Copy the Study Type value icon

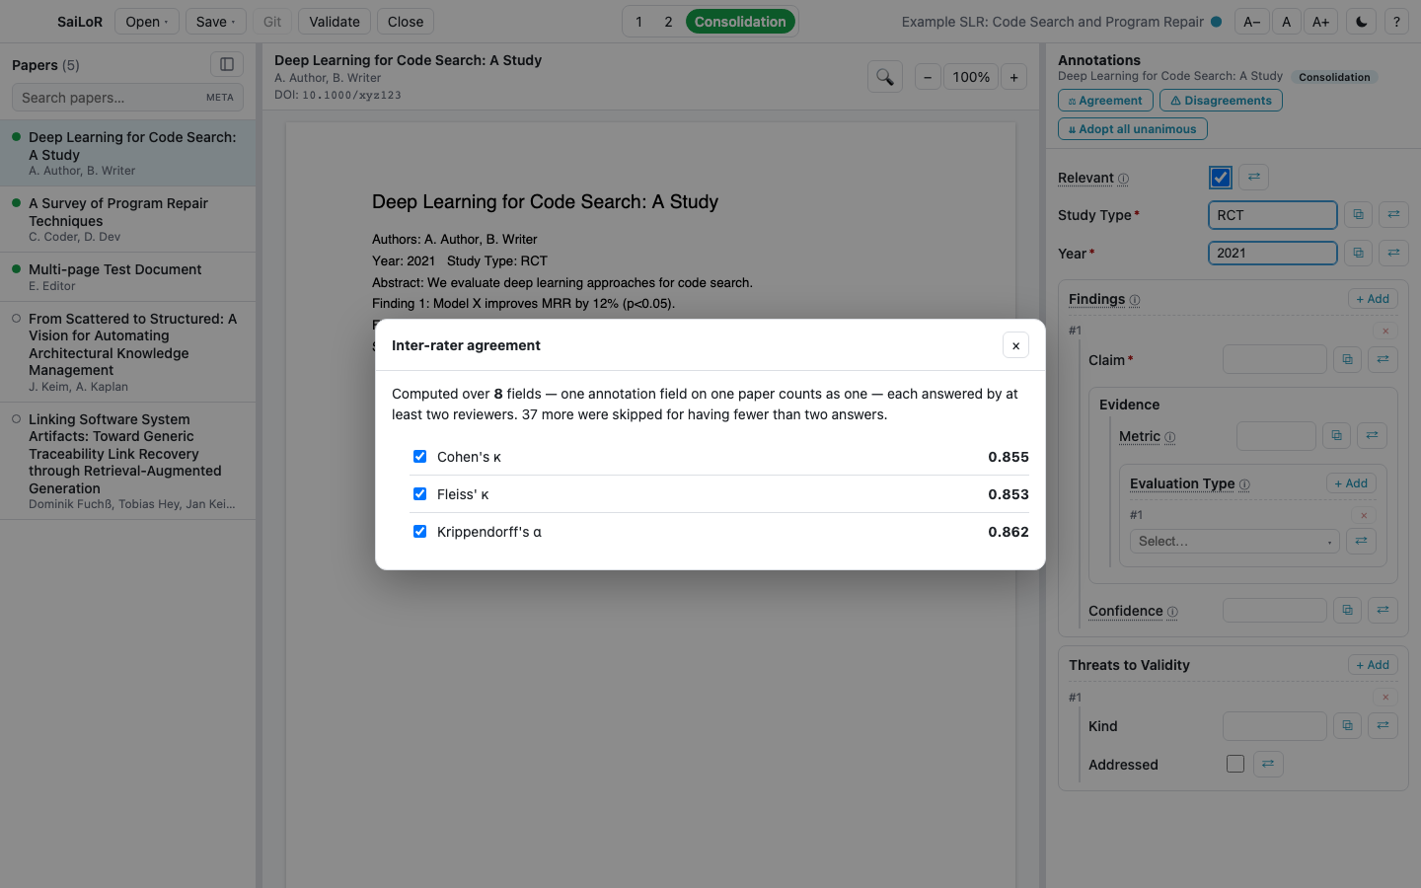[x=1359, y=214]
